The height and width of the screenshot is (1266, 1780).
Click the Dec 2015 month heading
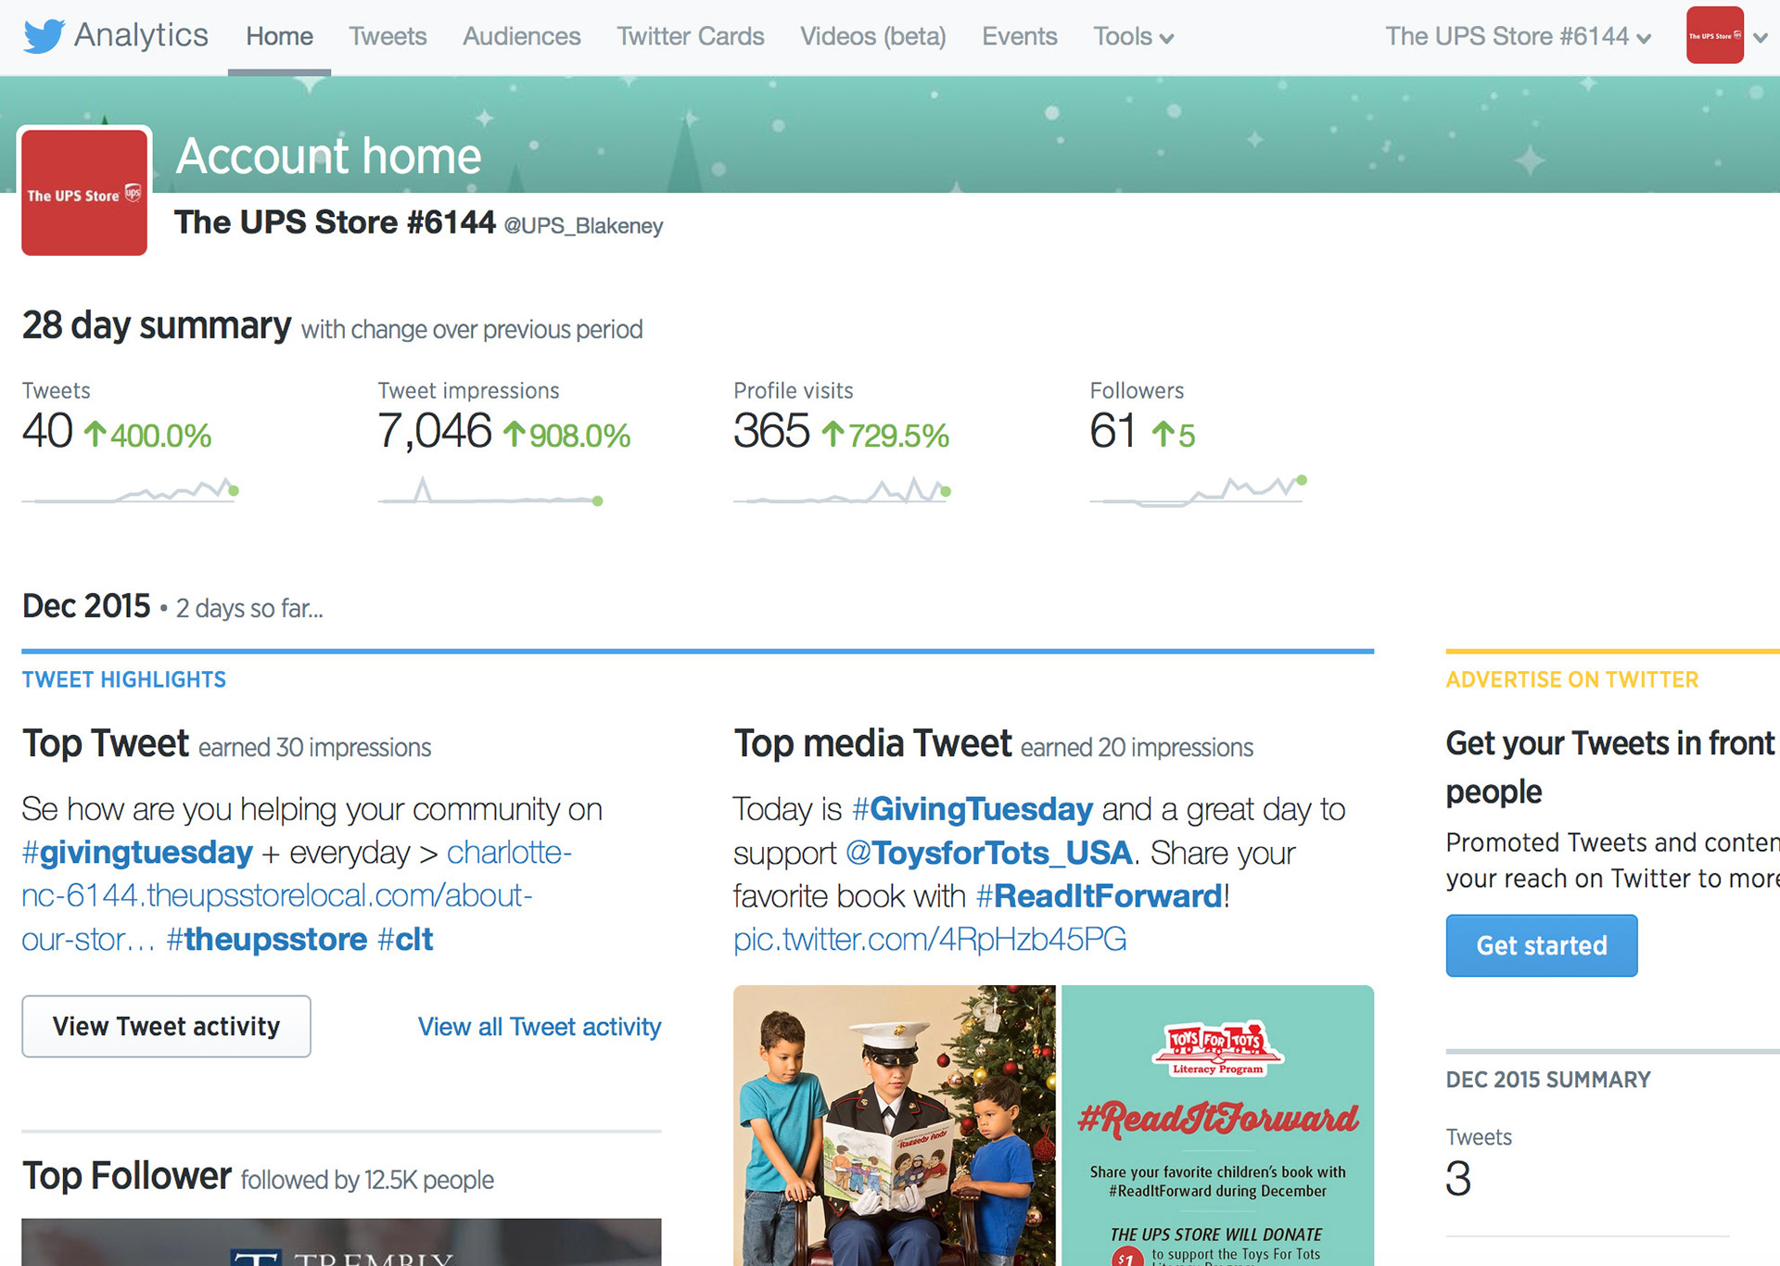pyautogui.click(x=86, y=605)
